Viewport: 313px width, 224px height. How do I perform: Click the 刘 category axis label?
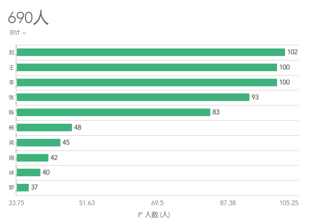[11, 52]
